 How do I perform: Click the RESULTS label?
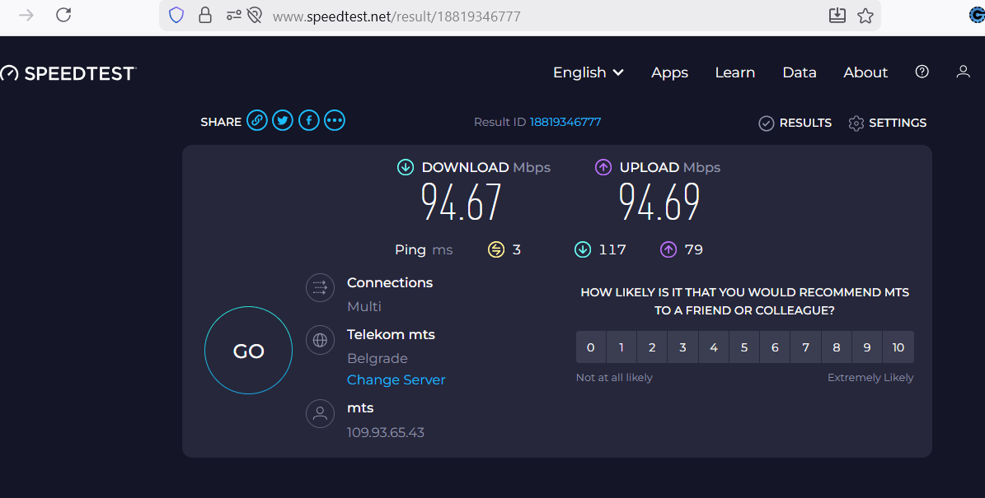click(x=805, y=123)
